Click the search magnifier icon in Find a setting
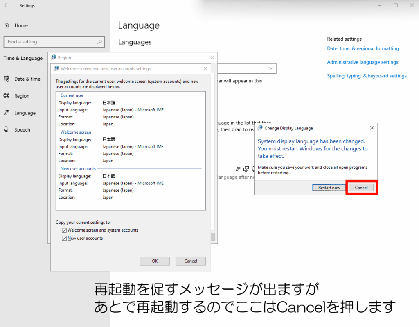 tap(99, 42)
